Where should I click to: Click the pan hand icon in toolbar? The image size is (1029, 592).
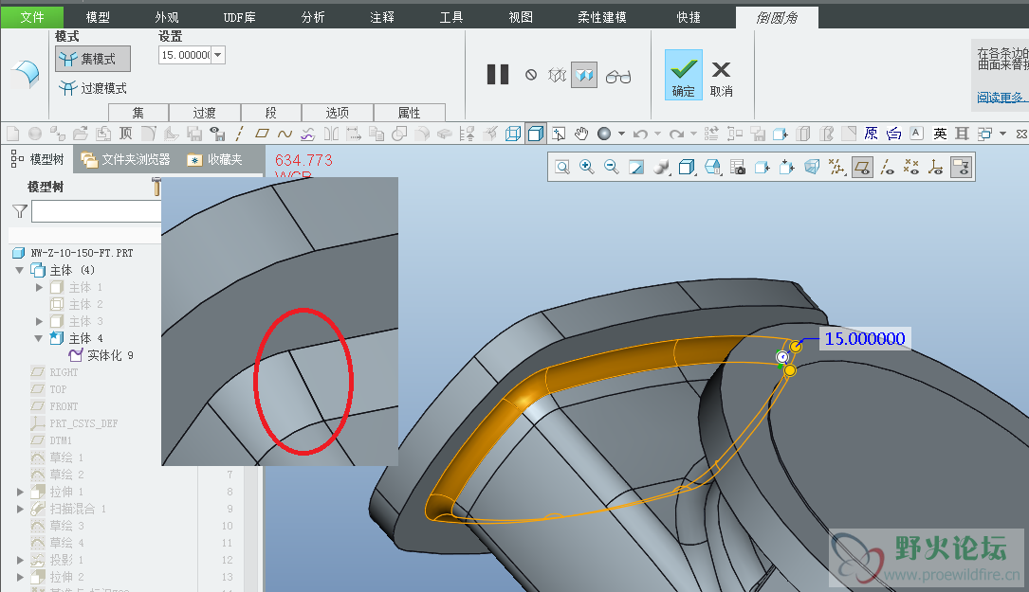[x=581, y=134]
